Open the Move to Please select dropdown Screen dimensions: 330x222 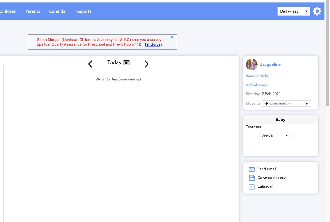286,103
